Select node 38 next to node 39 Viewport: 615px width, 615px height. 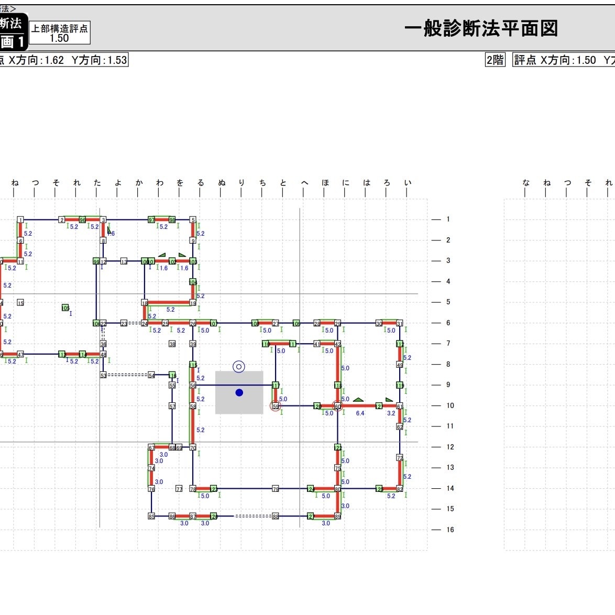[172, 344]
